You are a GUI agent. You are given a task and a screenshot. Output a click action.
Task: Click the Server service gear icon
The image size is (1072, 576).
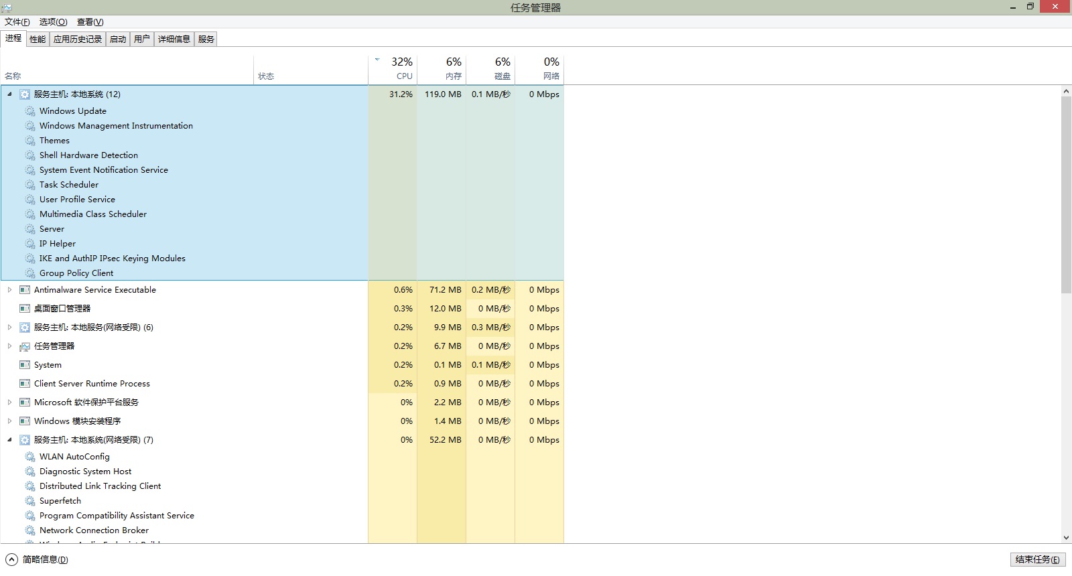30,229
